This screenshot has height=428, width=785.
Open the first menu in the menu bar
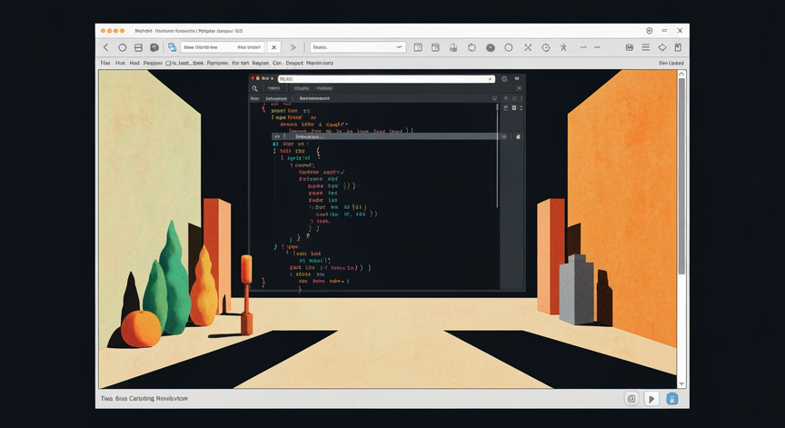point(105,63)
